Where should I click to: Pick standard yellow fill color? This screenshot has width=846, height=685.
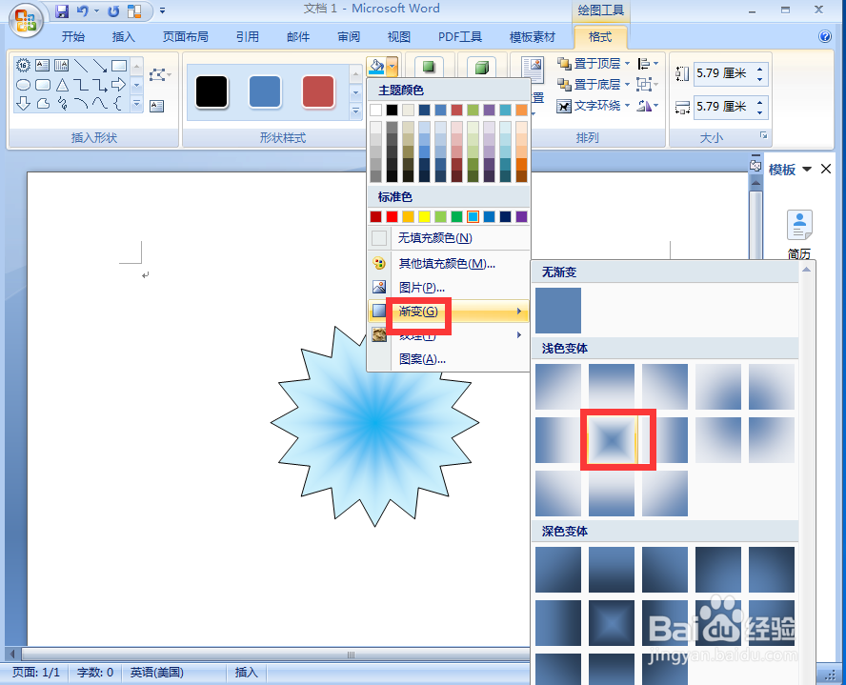tap(425, 217)
